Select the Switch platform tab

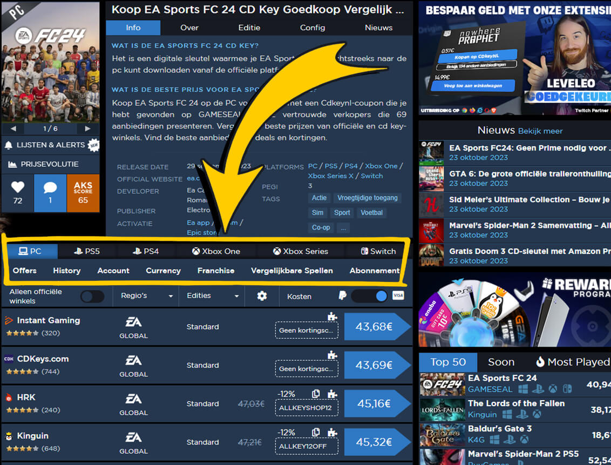coord(378,252)
